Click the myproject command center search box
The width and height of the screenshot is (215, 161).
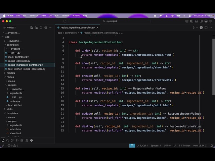pyautogui.click(x=110, y=21)
